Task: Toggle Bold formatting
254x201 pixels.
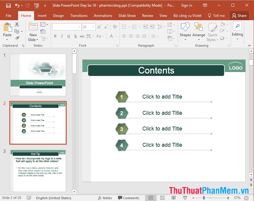Action: coord(55,36)
